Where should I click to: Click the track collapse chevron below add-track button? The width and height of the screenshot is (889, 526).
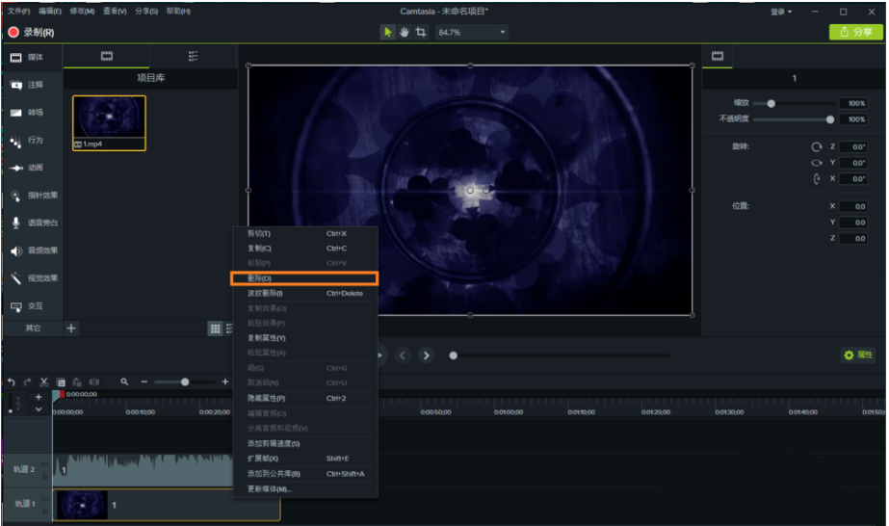pyautogui.click(x=39, y=409)
